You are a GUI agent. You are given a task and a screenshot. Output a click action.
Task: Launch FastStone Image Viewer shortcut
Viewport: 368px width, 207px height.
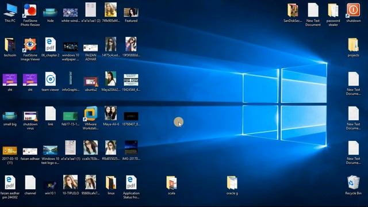(30, 45)
